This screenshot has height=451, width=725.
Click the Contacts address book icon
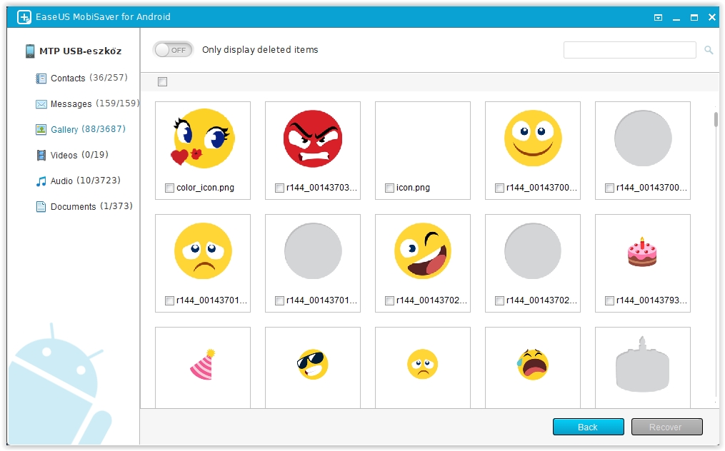[41, 78]
